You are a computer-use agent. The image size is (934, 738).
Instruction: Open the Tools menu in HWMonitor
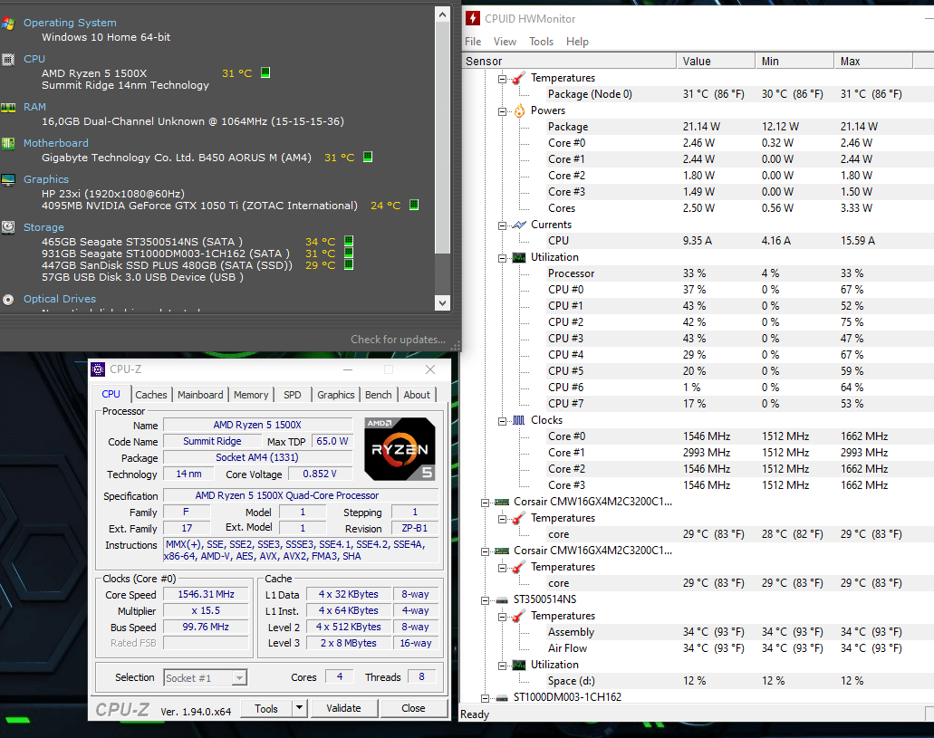coord(541,42)
